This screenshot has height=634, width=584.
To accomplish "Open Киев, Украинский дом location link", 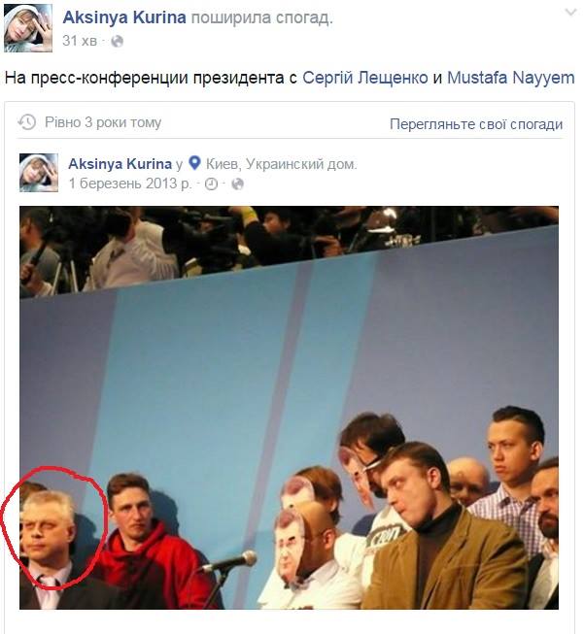I will [x=281, y=164].
